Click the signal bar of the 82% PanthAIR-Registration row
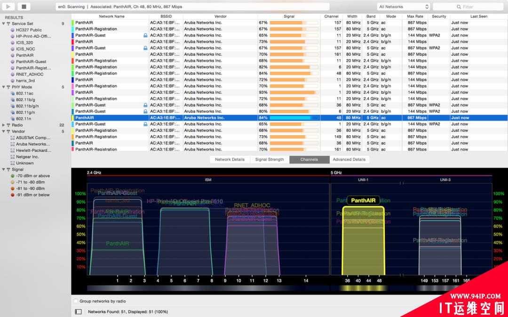Screen dimensions: 508x317 pyautogui.click(x=294, y=67)
